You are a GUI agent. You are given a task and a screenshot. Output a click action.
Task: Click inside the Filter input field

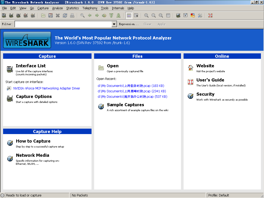pos(63,24)
